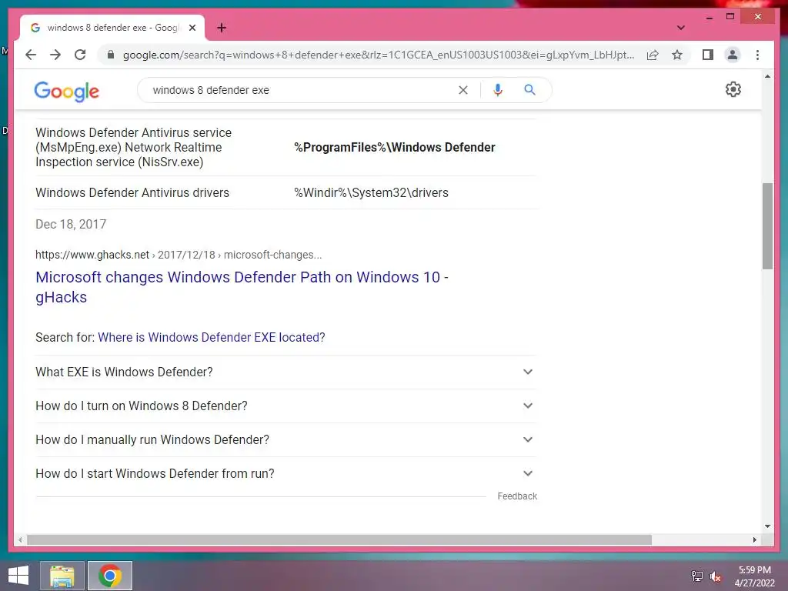788x591 pixels.
Task: Click 'Windows Defender Antivirus drivers' cell
Action: (x=132, y=192)
